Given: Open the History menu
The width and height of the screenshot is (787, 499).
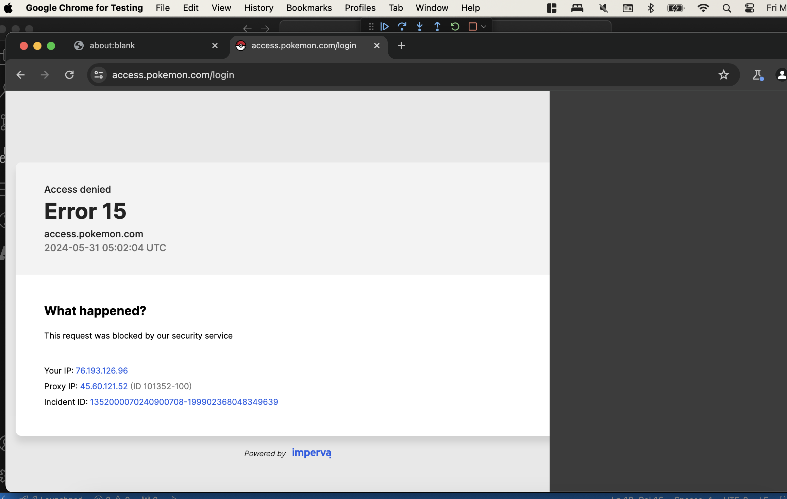Looking at the screenshot, I should tap(258, 8).
